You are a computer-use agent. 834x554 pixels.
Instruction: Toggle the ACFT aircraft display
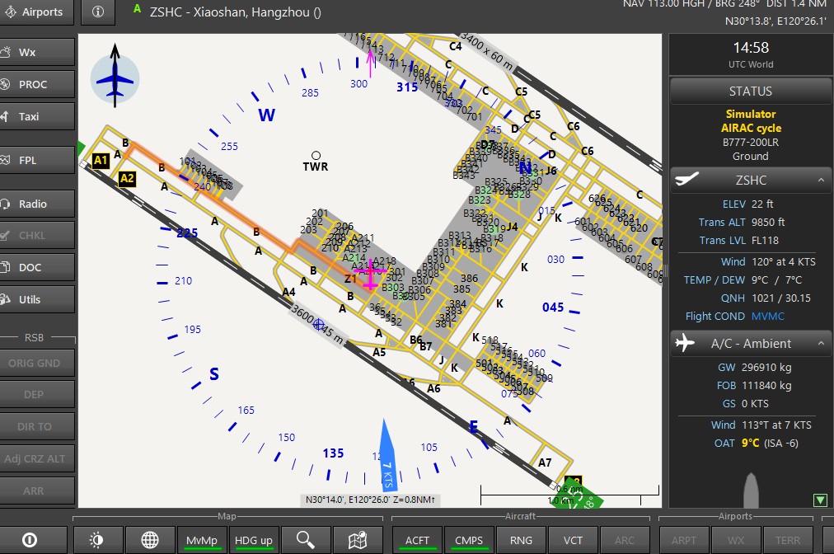(x=417, y=540)
